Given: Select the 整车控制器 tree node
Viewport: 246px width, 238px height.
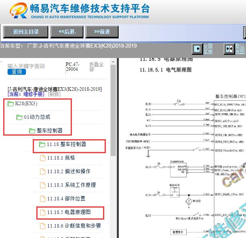Looking at the screenshot, I should point(50,130).
